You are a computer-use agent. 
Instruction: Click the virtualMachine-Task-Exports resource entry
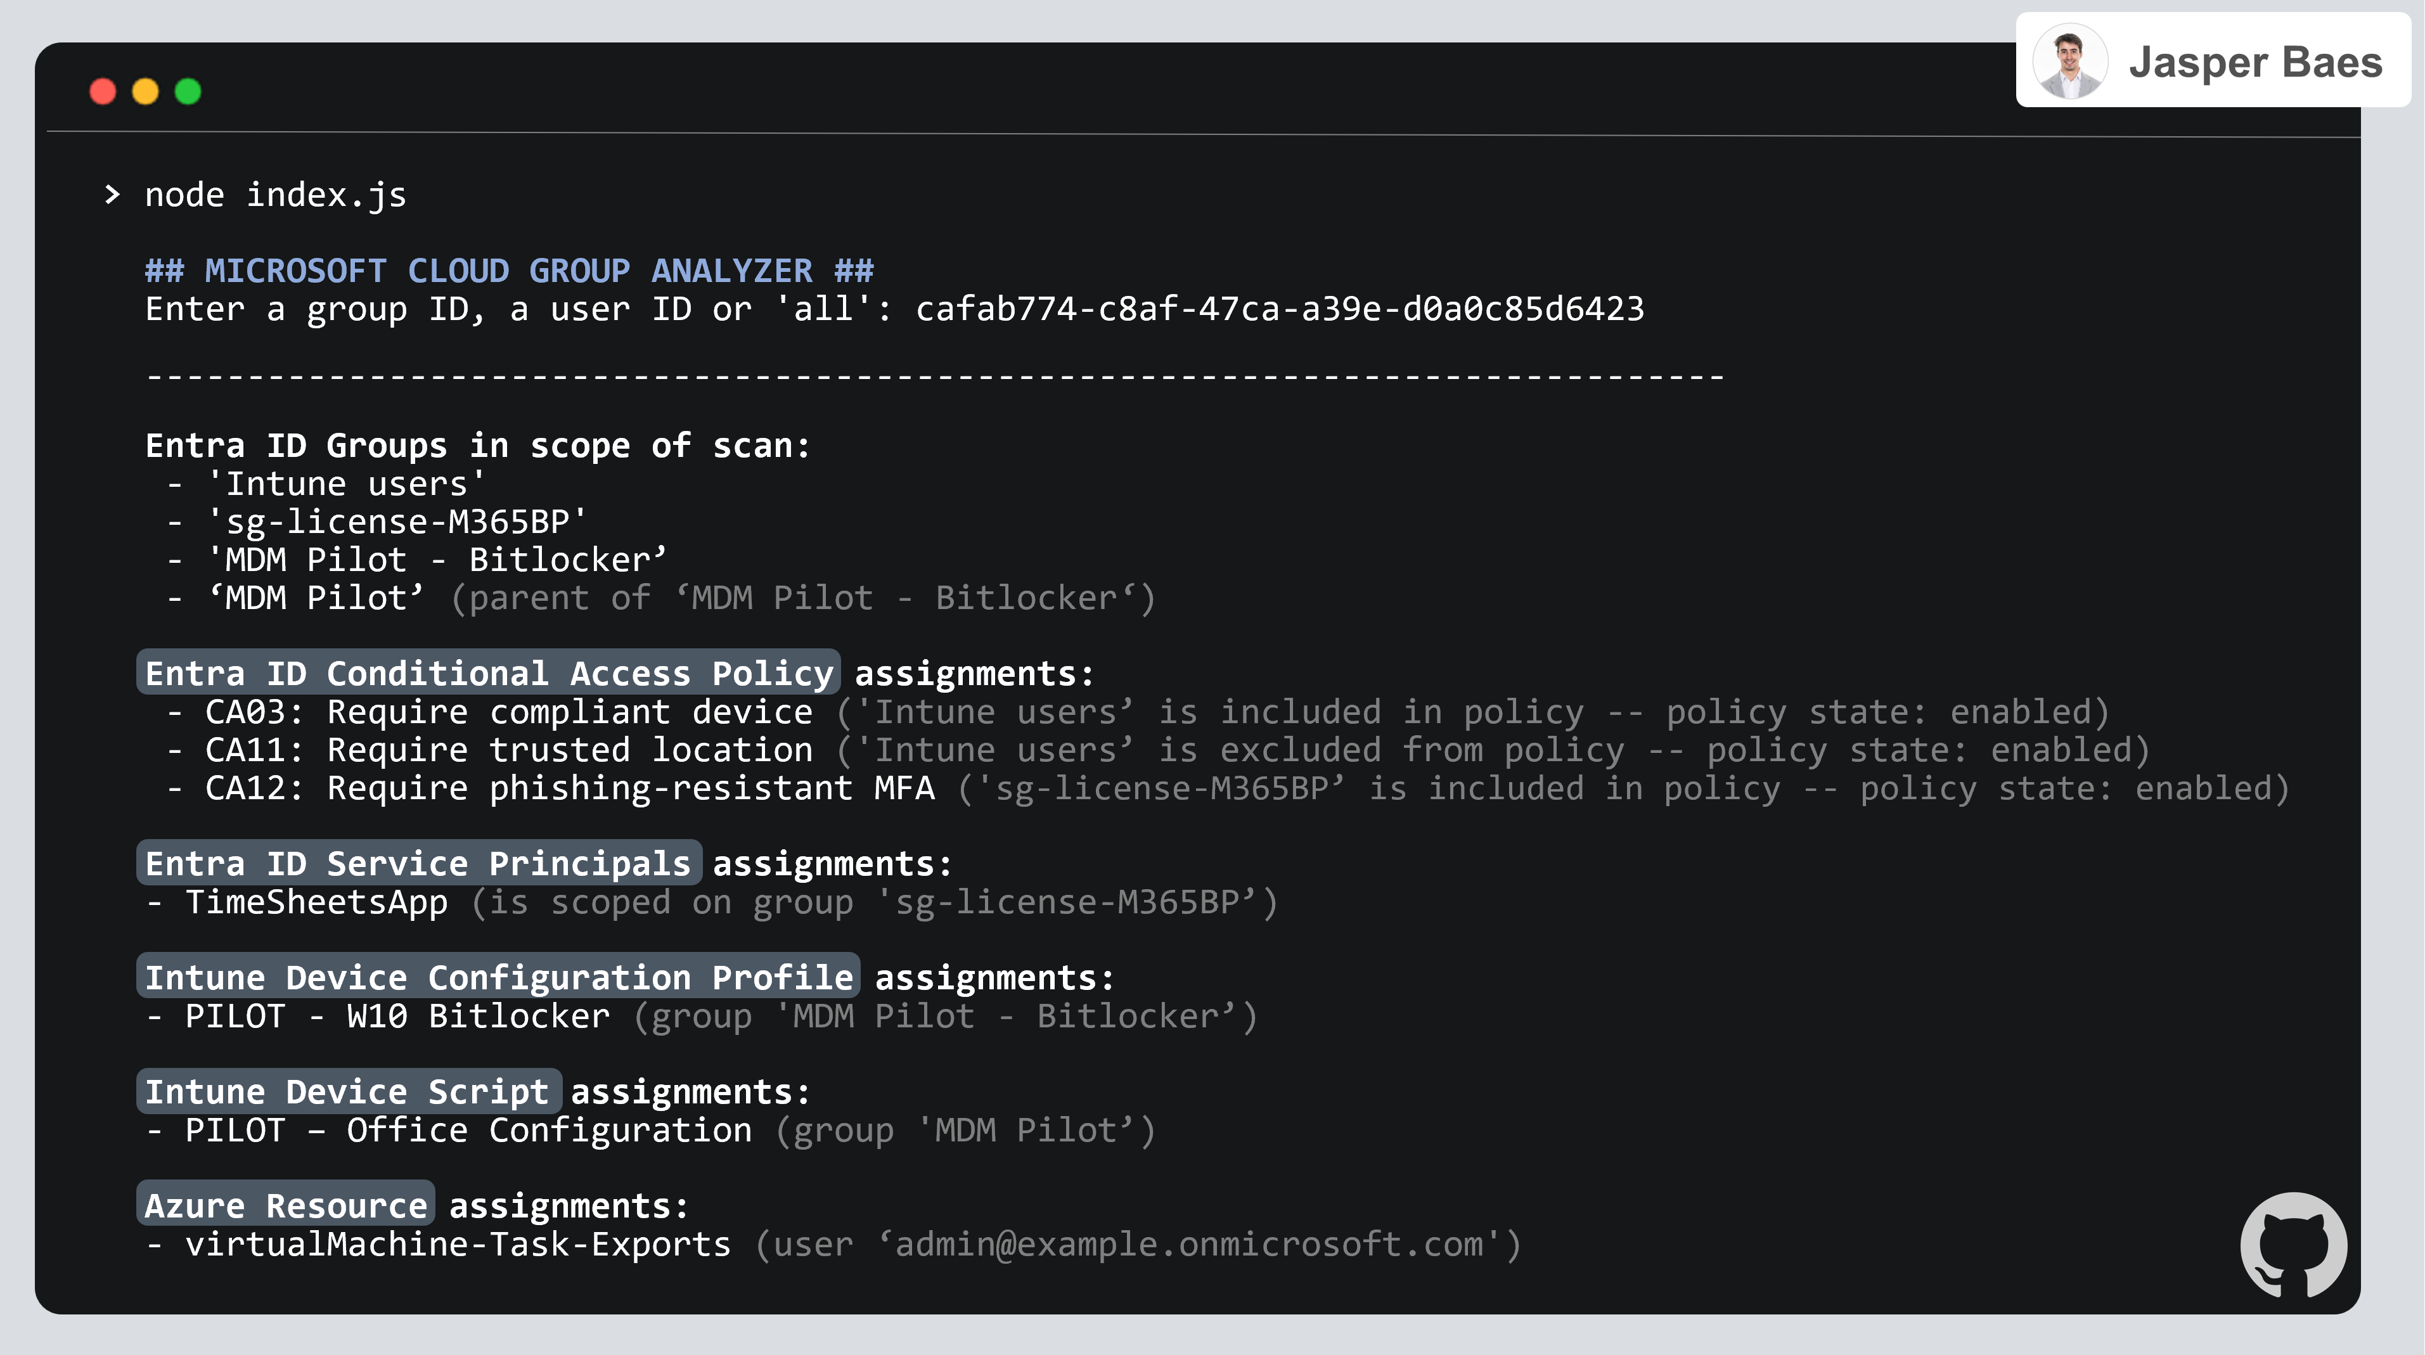[x=458, y=1244]
